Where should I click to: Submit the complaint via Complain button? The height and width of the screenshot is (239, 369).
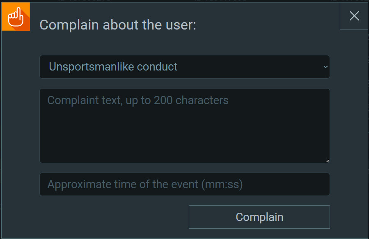[259, 217]
